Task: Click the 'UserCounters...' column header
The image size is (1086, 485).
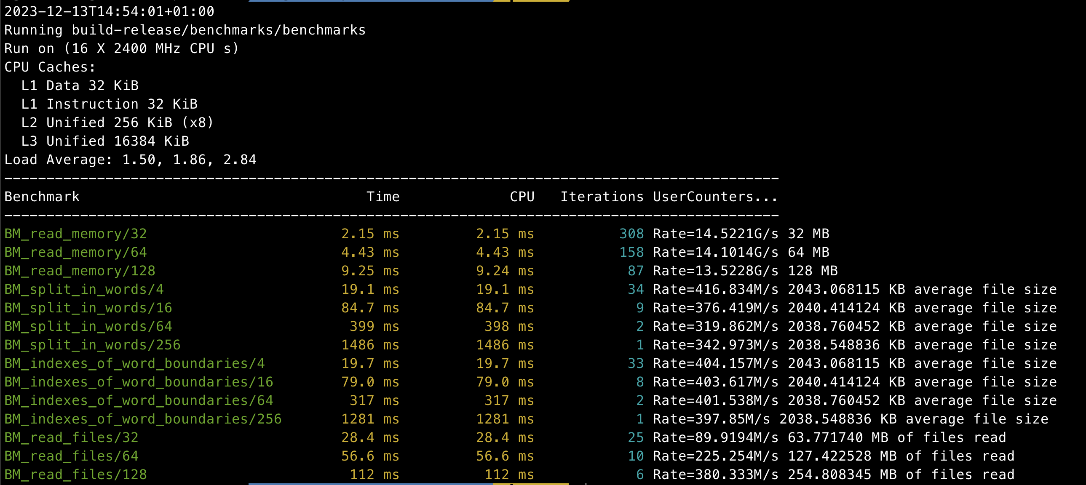Action: point(715,197)
